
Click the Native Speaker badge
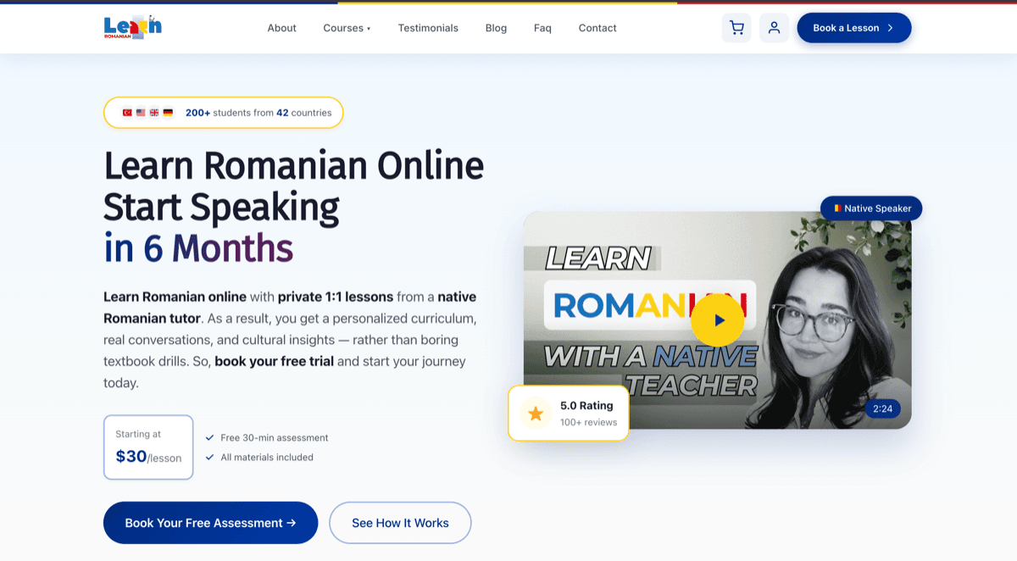871,208
